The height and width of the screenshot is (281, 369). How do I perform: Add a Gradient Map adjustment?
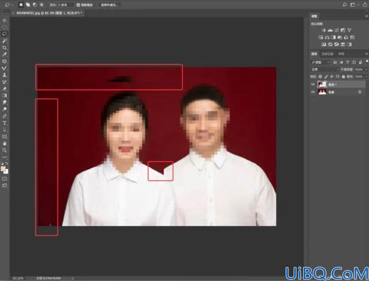(x=349, y=44)
